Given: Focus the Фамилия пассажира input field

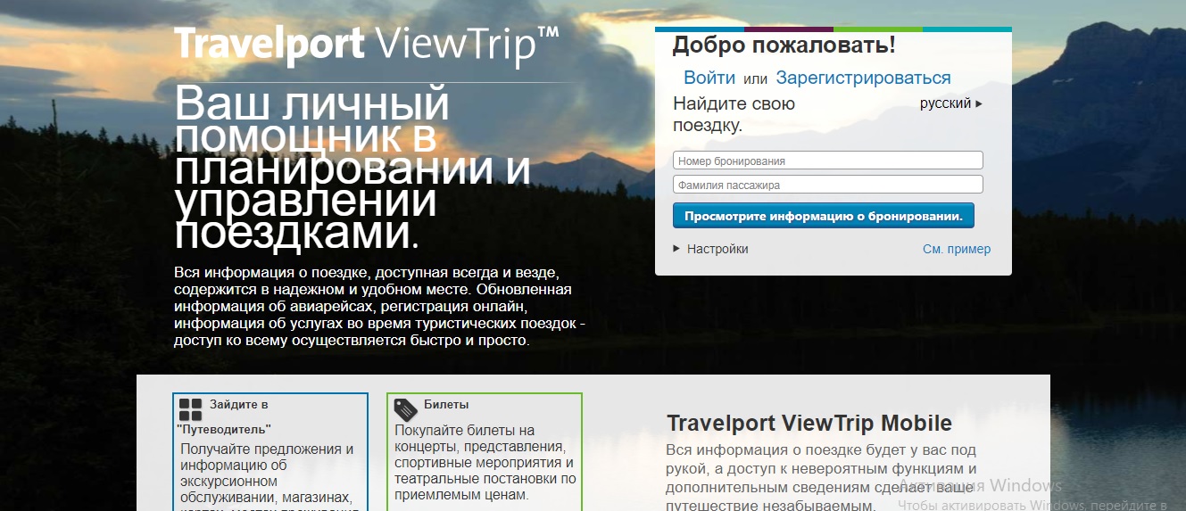Looking at the screenshot, I should pyautogui.click(x=827, y=185).
